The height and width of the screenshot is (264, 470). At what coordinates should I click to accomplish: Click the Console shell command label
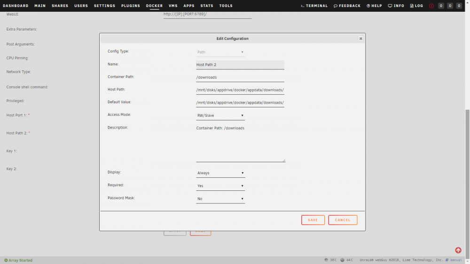click(x=27, y=87)
